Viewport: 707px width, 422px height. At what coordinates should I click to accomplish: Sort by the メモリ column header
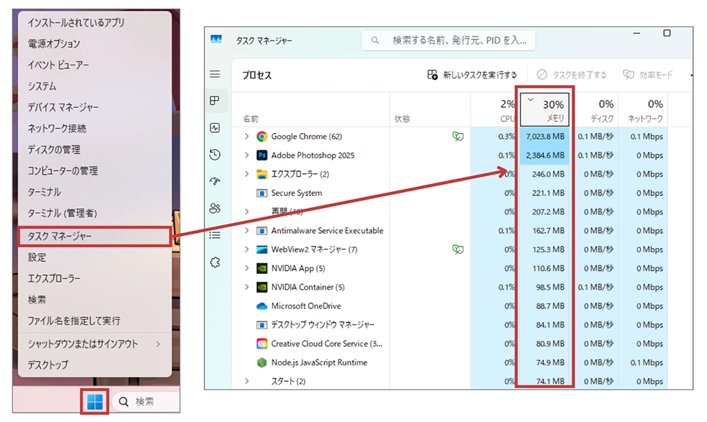click(545, 110)
